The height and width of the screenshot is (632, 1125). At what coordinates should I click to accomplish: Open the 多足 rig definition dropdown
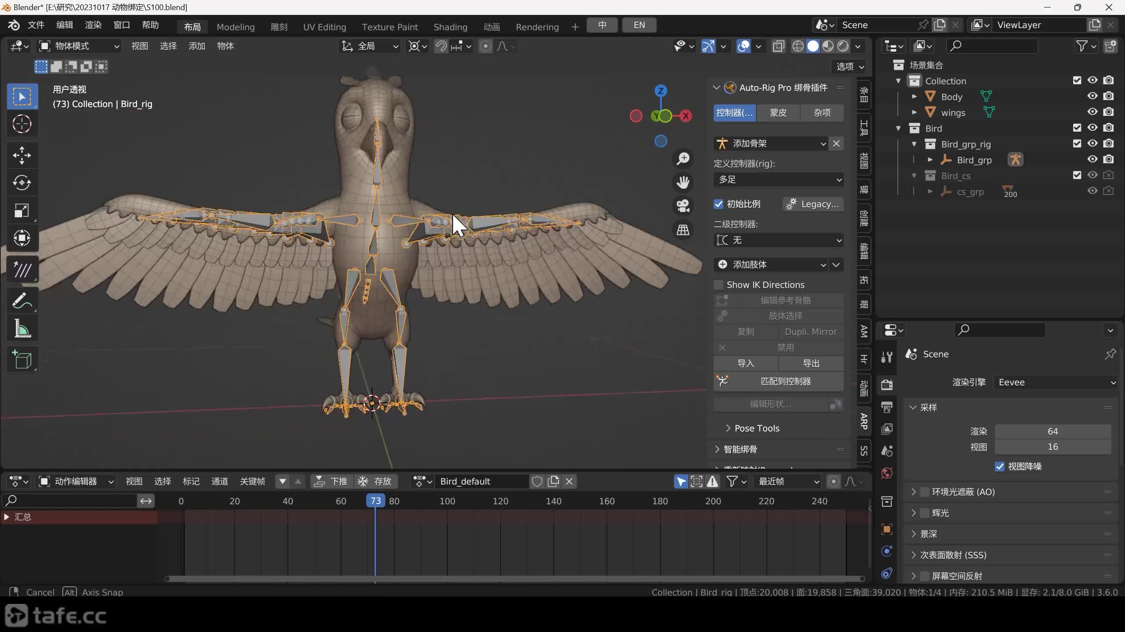[x=778, y=180]
